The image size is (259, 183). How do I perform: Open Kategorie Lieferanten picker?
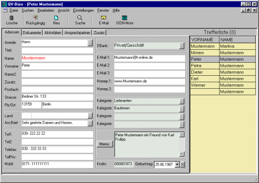point(182,101)
